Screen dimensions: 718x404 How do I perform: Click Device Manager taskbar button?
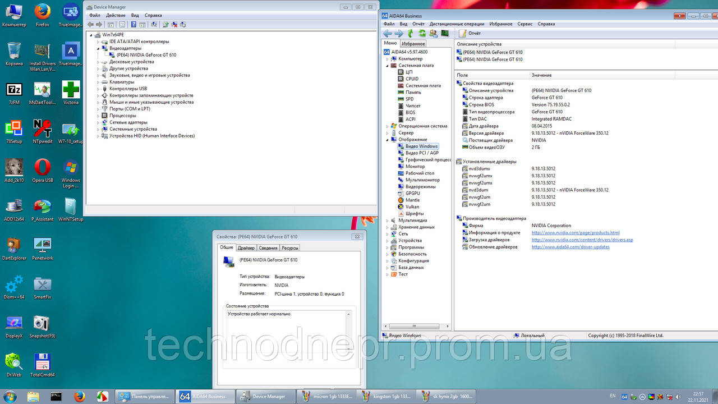(x=265, y=396)
